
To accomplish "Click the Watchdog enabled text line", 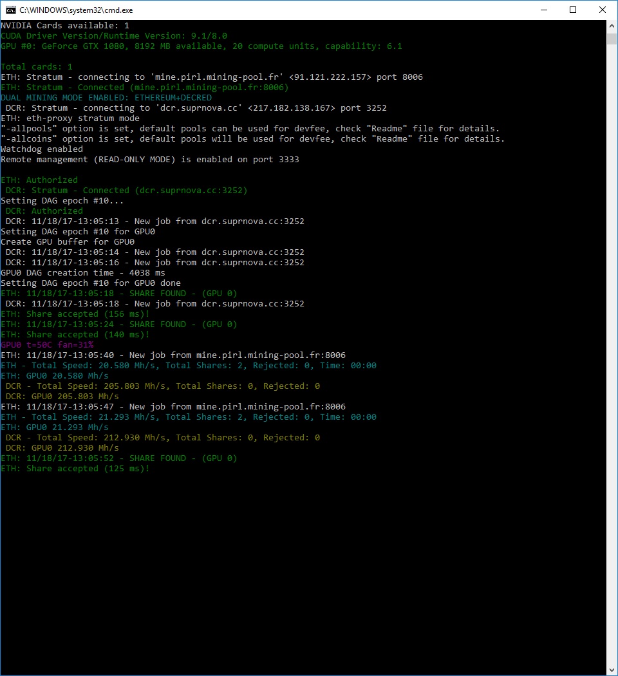I will coord(42,149).
